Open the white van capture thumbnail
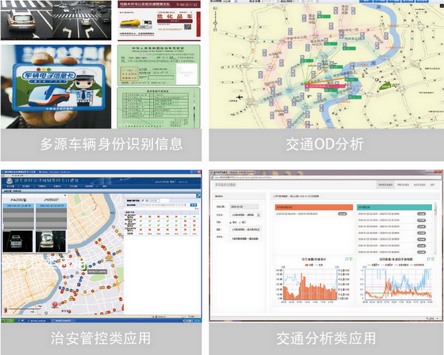Screen dimensions: 444x355 point(50,241)
